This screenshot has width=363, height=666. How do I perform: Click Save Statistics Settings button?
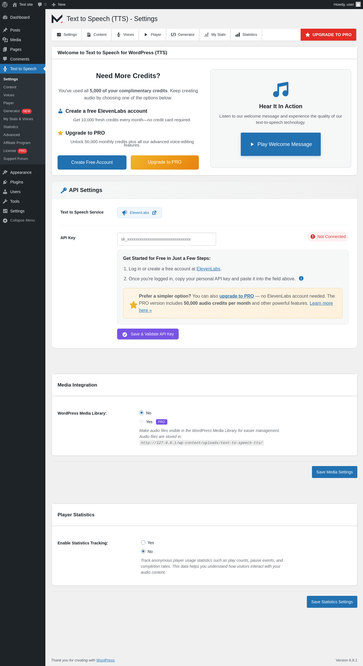point(332,602)
